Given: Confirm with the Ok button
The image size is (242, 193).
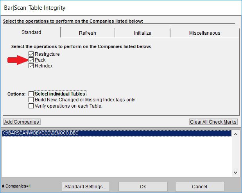Looking at the screenshot, I should (143, 186).
